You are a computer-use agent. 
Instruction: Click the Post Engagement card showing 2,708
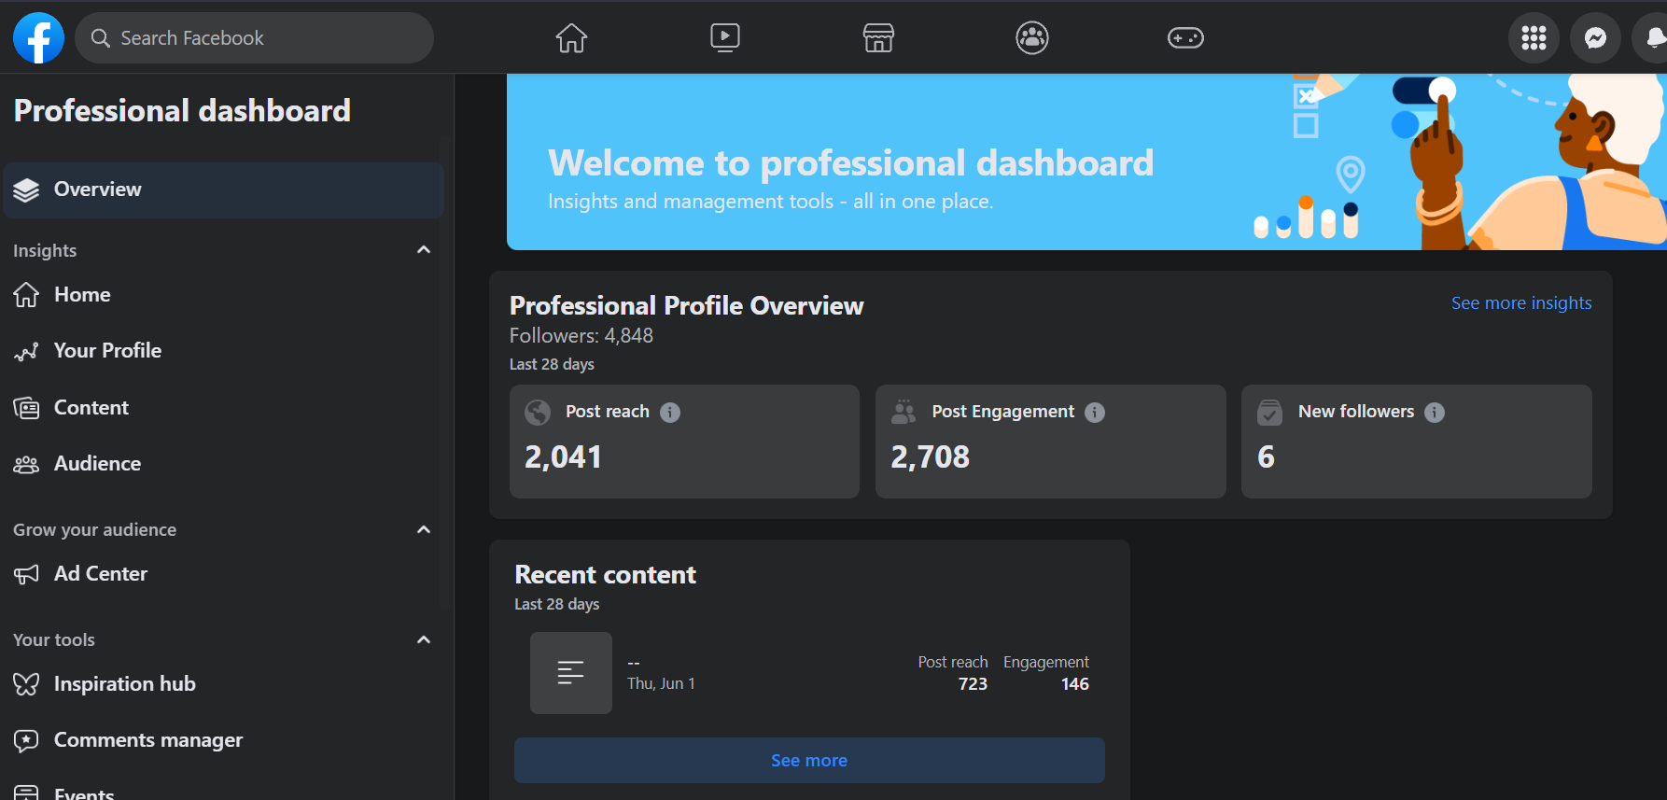coord(1050,442)
